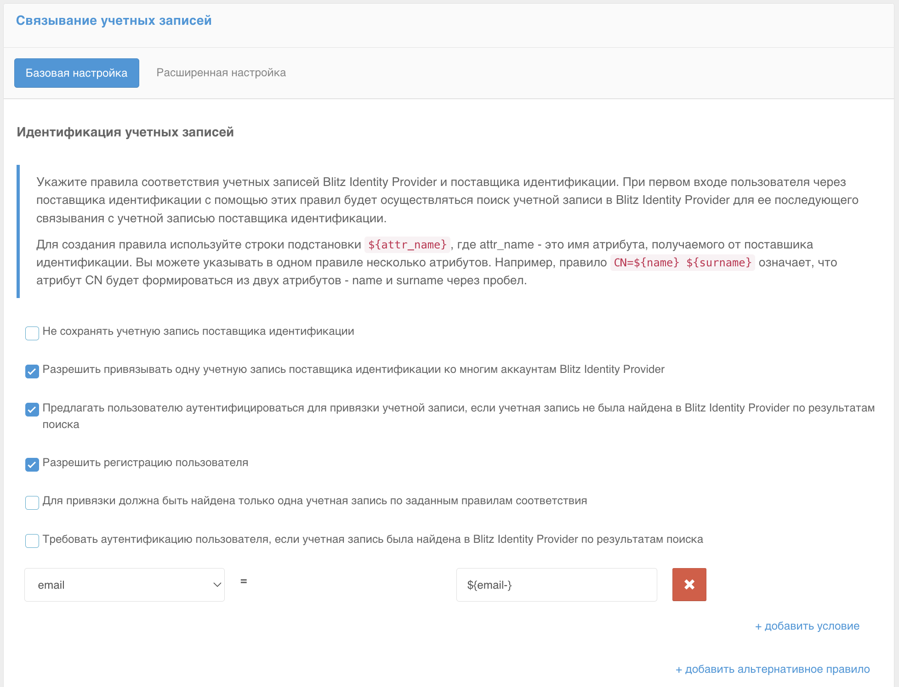Uncheck 'Разрешить привязывать одну учетную запись' option

pyautogui.click(x=32, y=371)
